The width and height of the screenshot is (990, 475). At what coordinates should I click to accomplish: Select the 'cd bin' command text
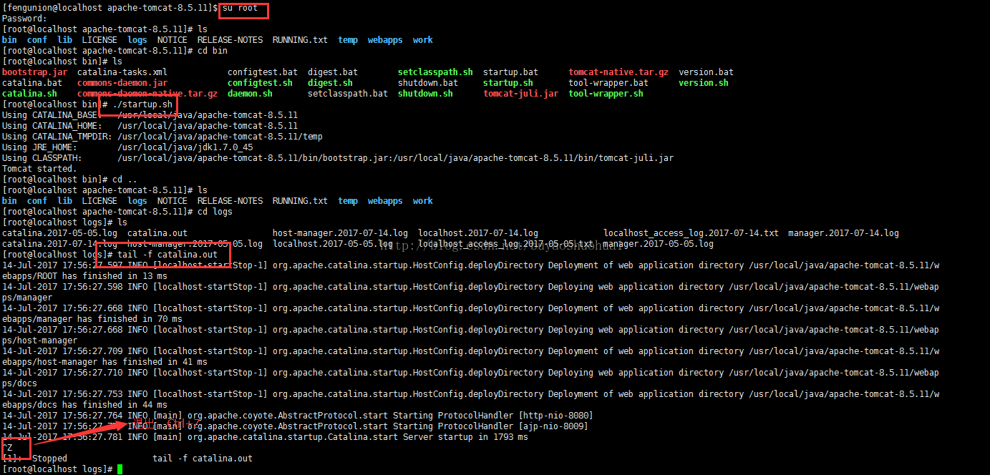tap(213, 51)
